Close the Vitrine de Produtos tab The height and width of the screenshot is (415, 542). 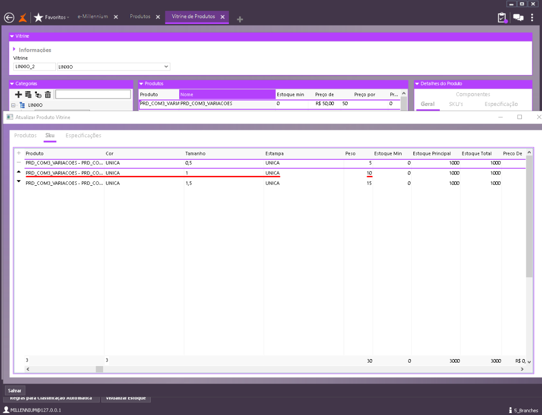(222, 17)
